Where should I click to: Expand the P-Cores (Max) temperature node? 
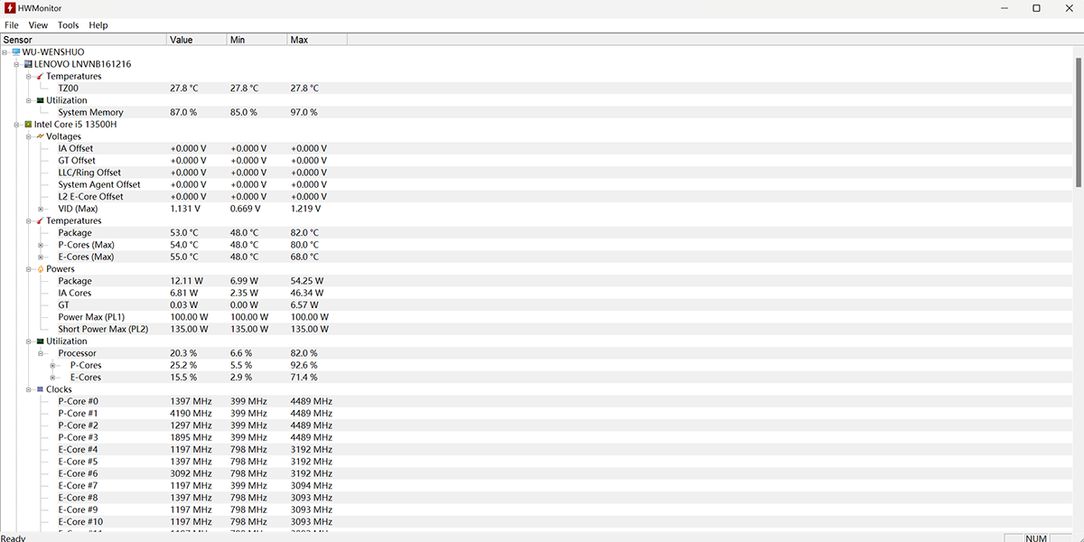[41, 245]
